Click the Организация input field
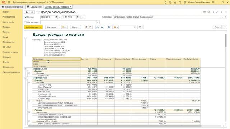The width and height of the screenshot is (230, 129). click(68, 22)
